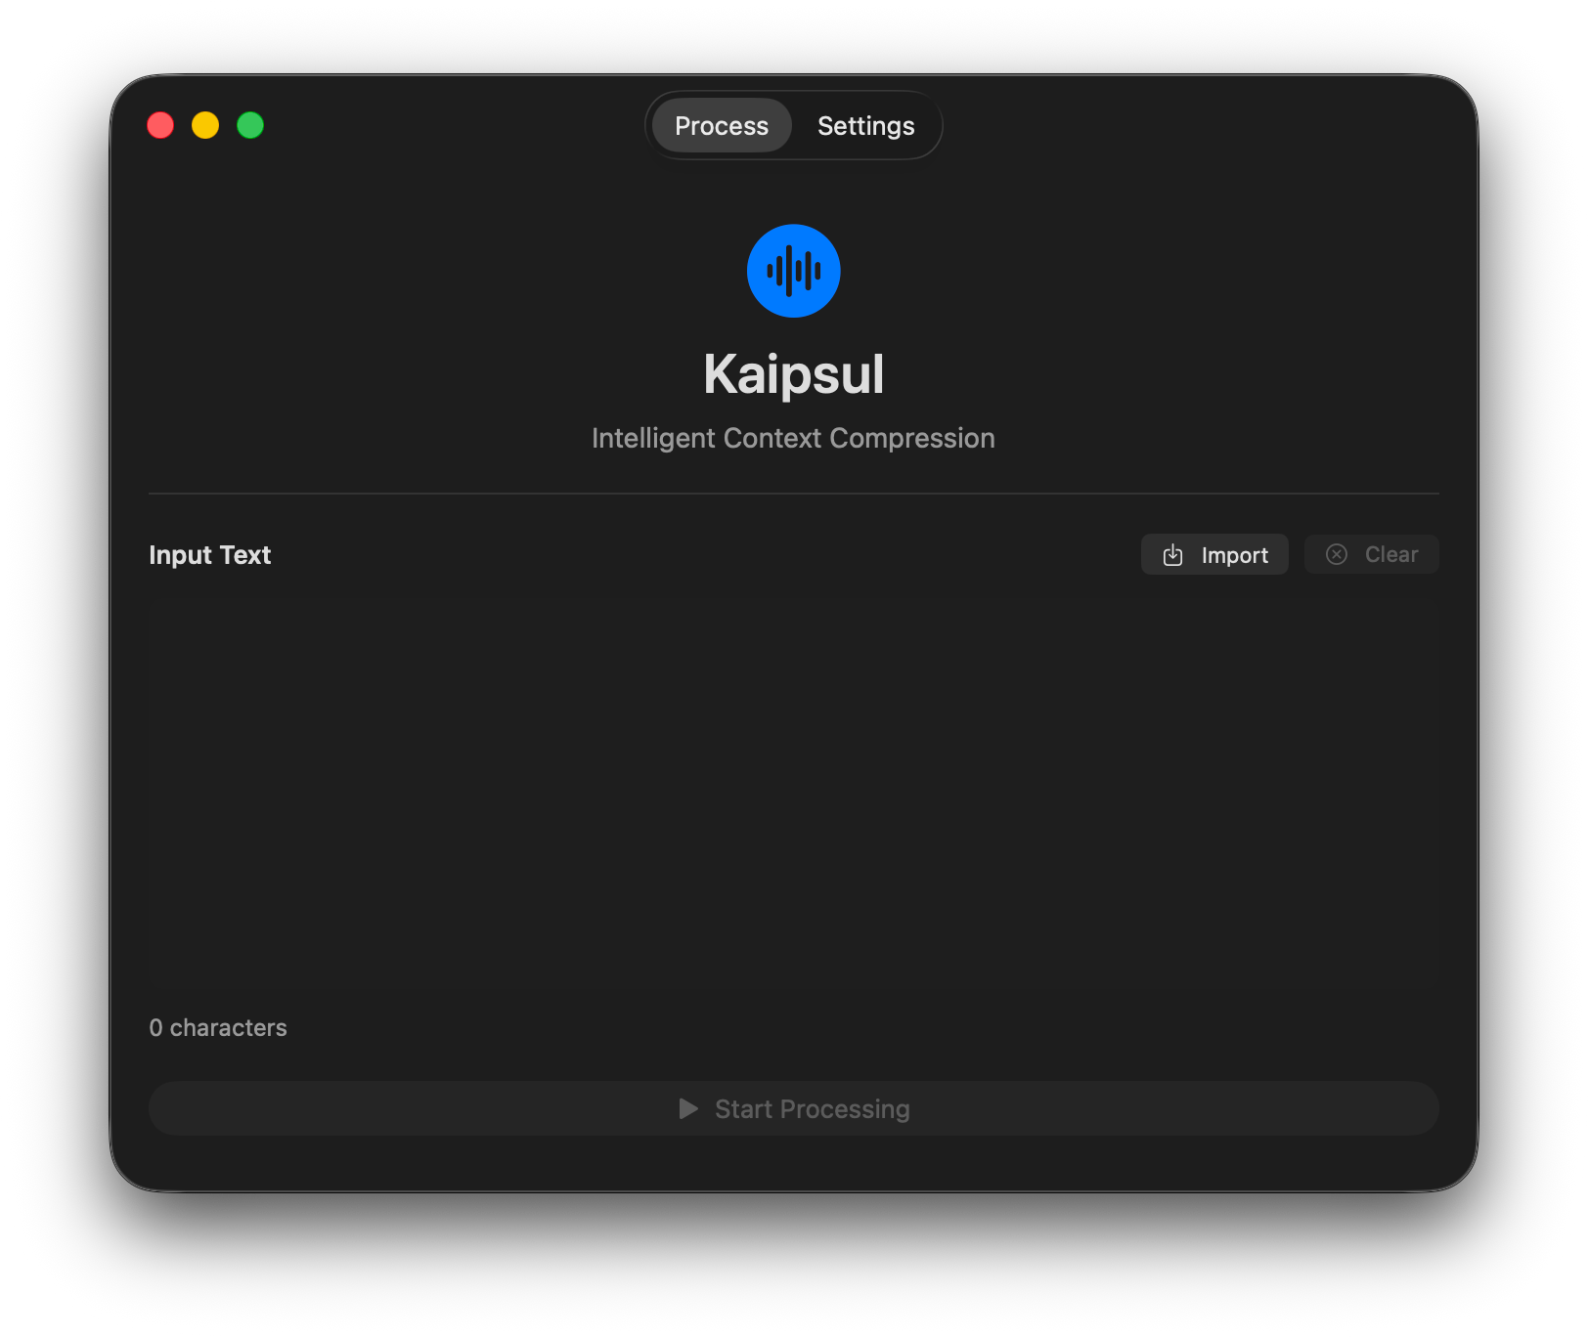This screenshot has height=1337, width=1588.
Task: Click the Kaipsul title text
Action: pos(793,374)
